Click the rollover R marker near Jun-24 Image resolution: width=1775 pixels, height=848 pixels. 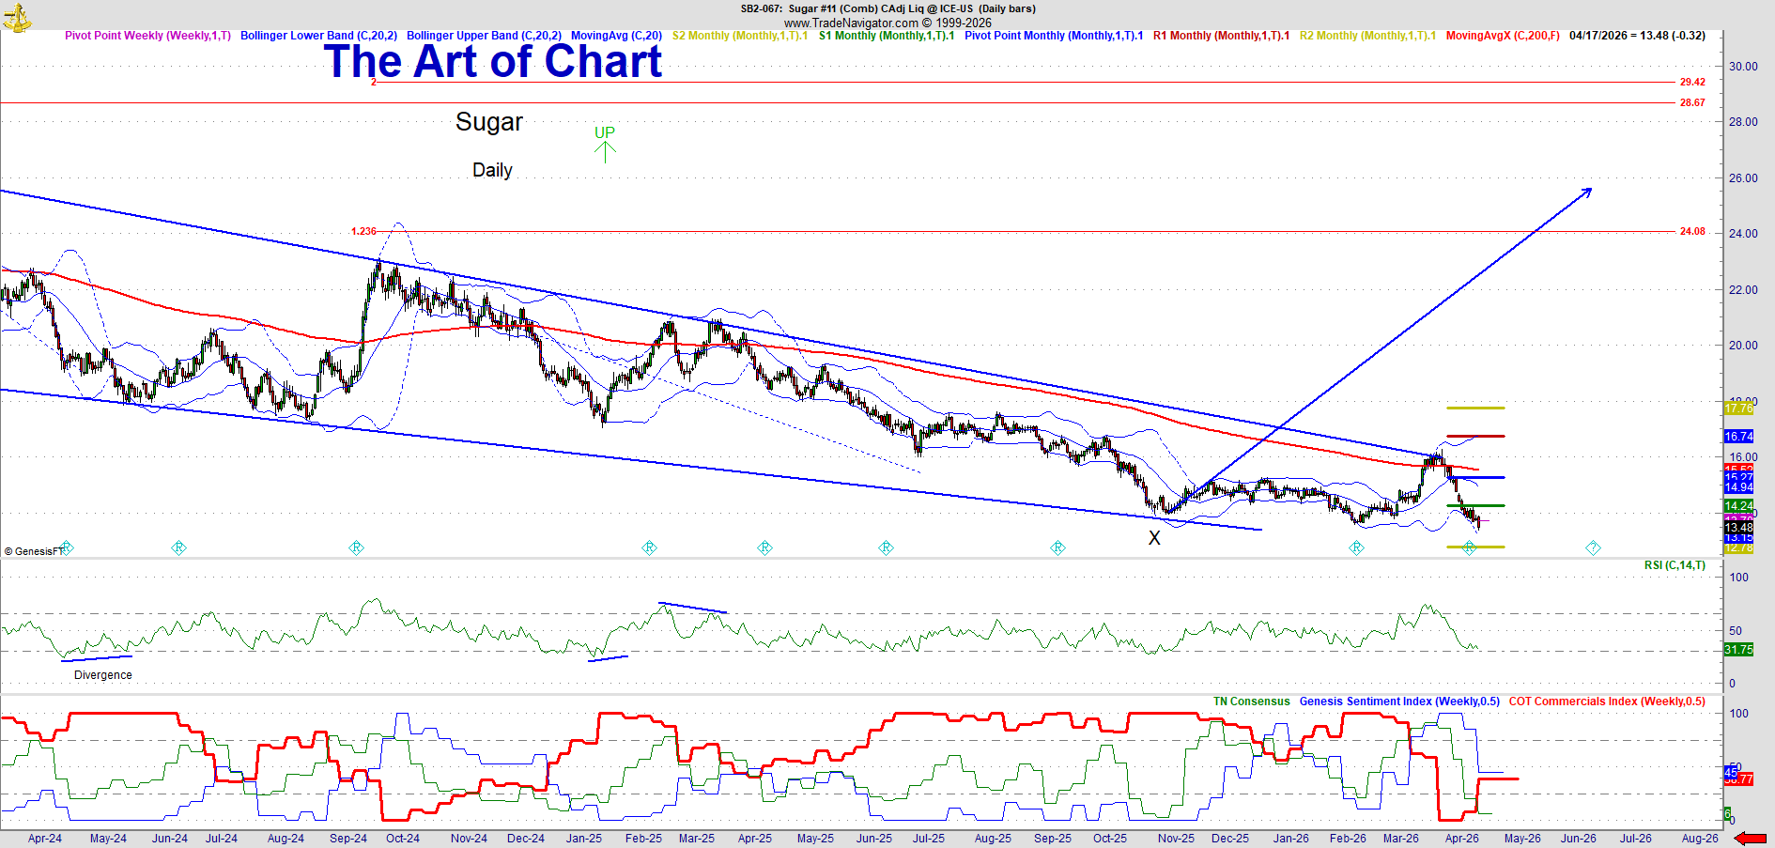(178, 547)
